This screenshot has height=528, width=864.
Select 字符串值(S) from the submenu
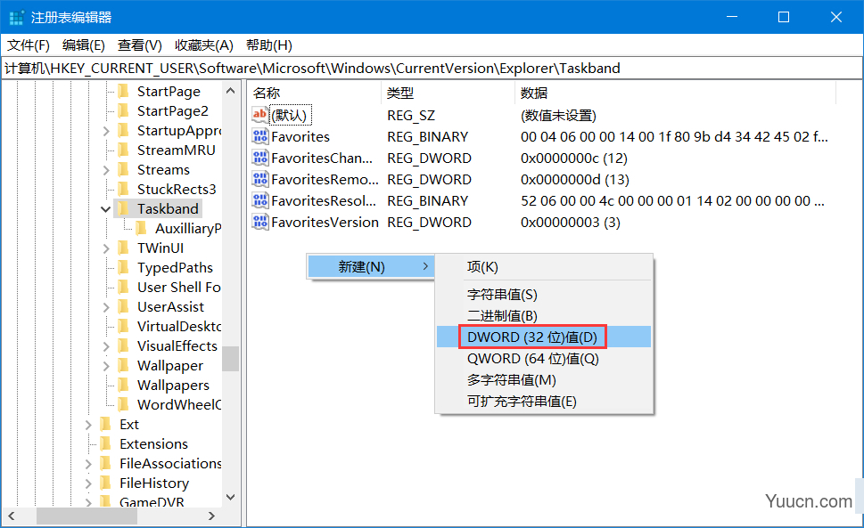[x=544, y=294]
